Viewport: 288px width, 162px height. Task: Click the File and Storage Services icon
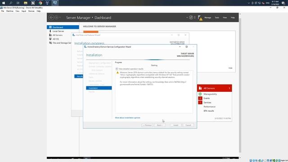point(50,43)
